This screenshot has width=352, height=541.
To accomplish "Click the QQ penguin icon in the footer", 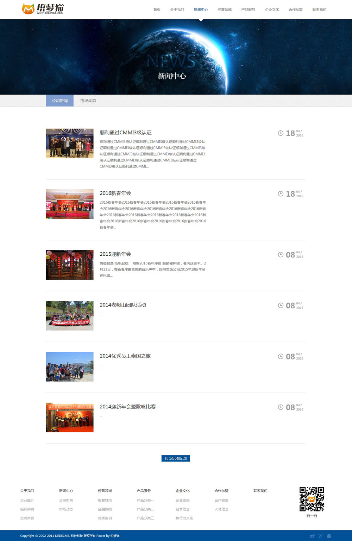I will pyautogui.click(x=329, y=536).
